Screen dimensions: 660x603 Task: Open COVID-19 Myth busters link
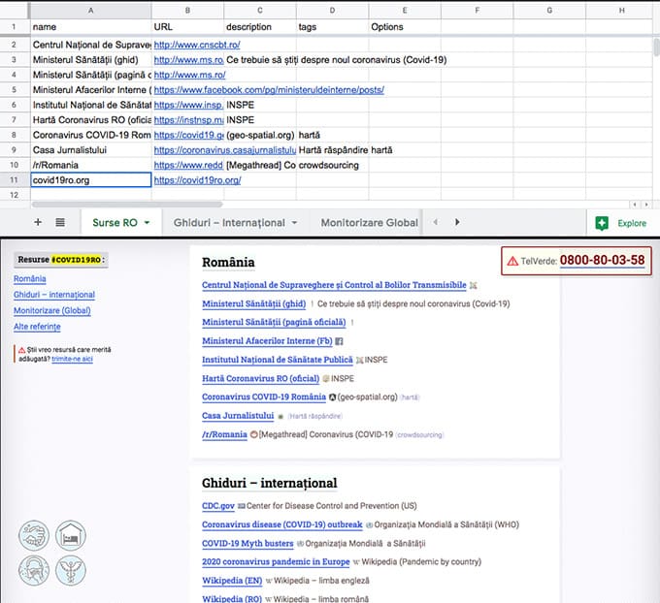coord(247,543)
